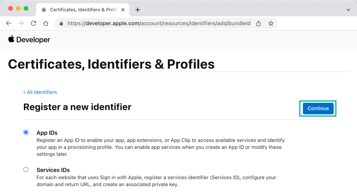Click the home icon in the toolbar
357x195 pixels.
(46, 23)
